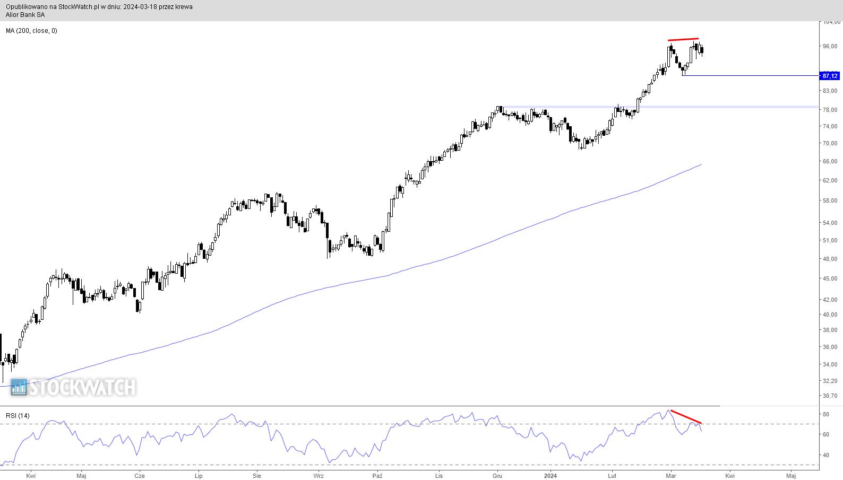Click the RSI 40 scale label
Image resolution: width=843 pixels, height=480 pixels.
[x=825, y=455]
